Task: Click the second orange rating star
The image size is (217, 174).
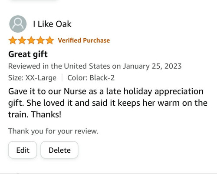Action: point(22,40)
